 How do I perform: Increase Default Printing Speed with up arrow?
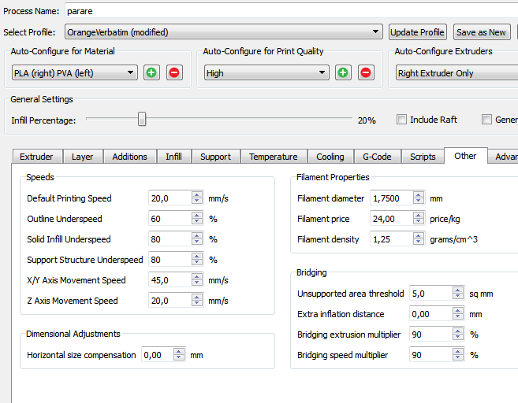click(x=197, y=194)
